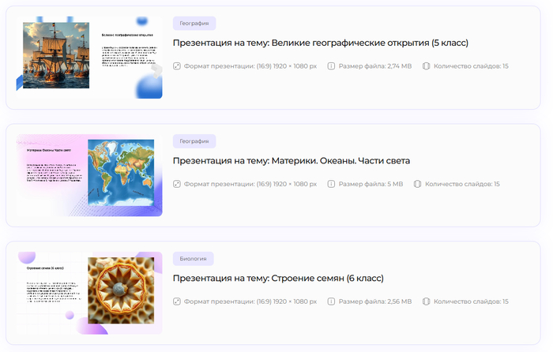The width and height of the screenshot is (553, 352).
Task: Click 'Количество слайдов: 15' on Строение семян card
Action: [471, 301]
